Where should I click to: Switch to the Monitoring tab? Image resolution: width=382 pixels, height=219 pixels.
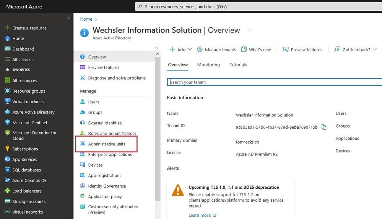point(208,65)
